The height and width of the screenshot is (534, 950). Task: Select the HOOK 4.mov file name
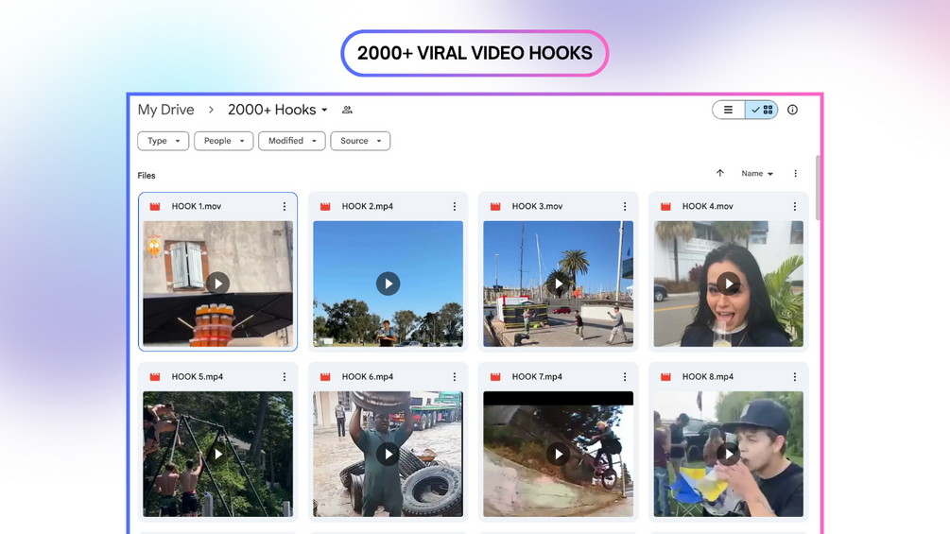[708, 206]
